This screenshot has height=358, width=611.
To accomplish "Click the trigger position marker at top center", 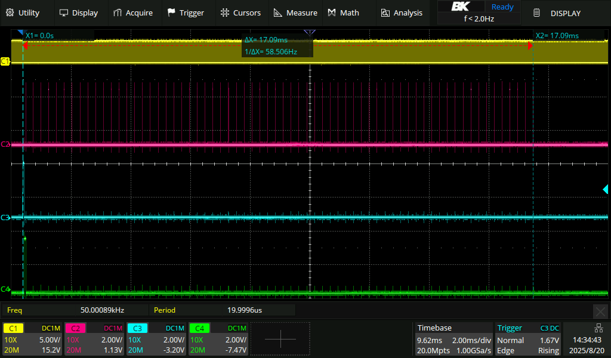I will (310, 32).
